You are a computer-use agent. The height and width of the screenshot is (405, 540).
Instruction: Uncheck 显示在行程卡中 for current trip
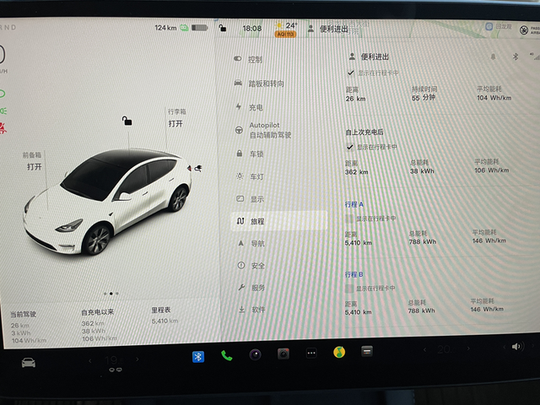point(351,73)
